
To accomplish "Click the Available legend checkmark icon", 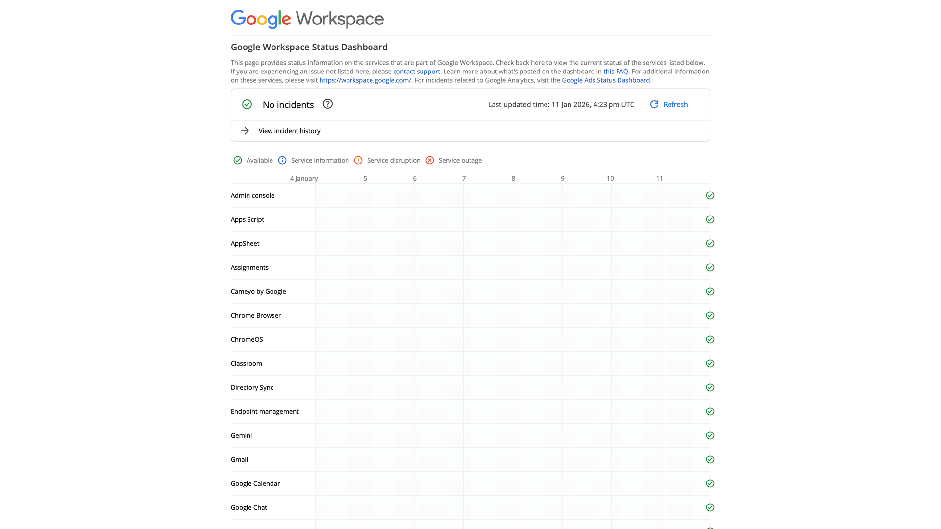I will 237,160.
